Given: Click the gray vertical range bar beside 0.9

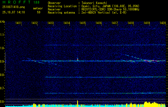Looking at the screenshot, I should click(5, 62).
